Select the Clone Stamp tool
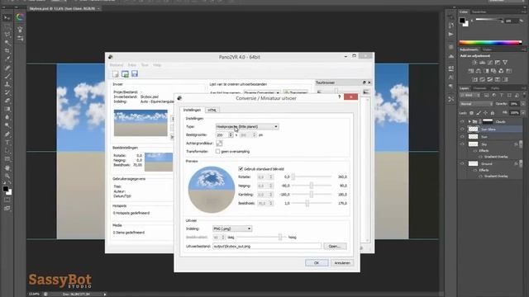This screenshot has height=297, width=529. pyautogui.click(x=7, y=84)
